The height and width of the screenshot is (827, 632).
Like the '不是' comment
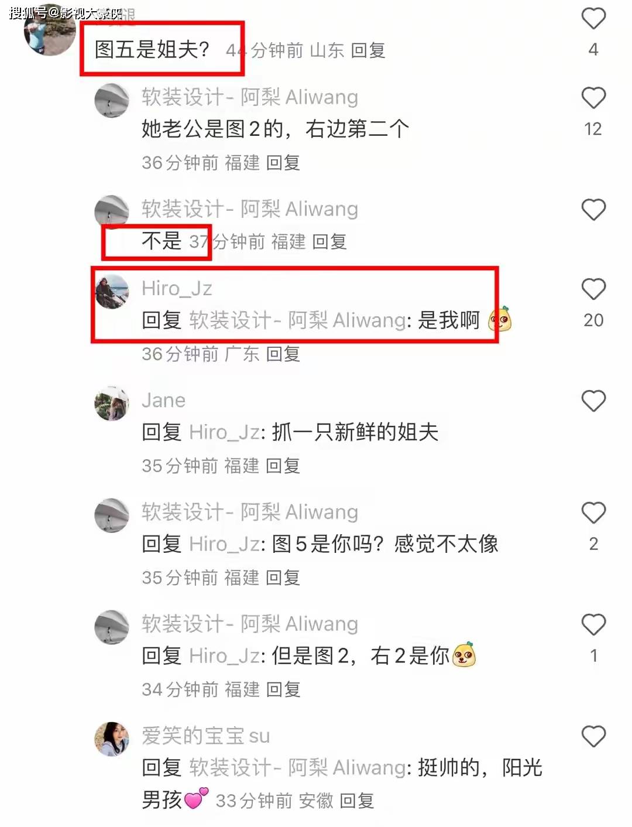click(593, 210)
